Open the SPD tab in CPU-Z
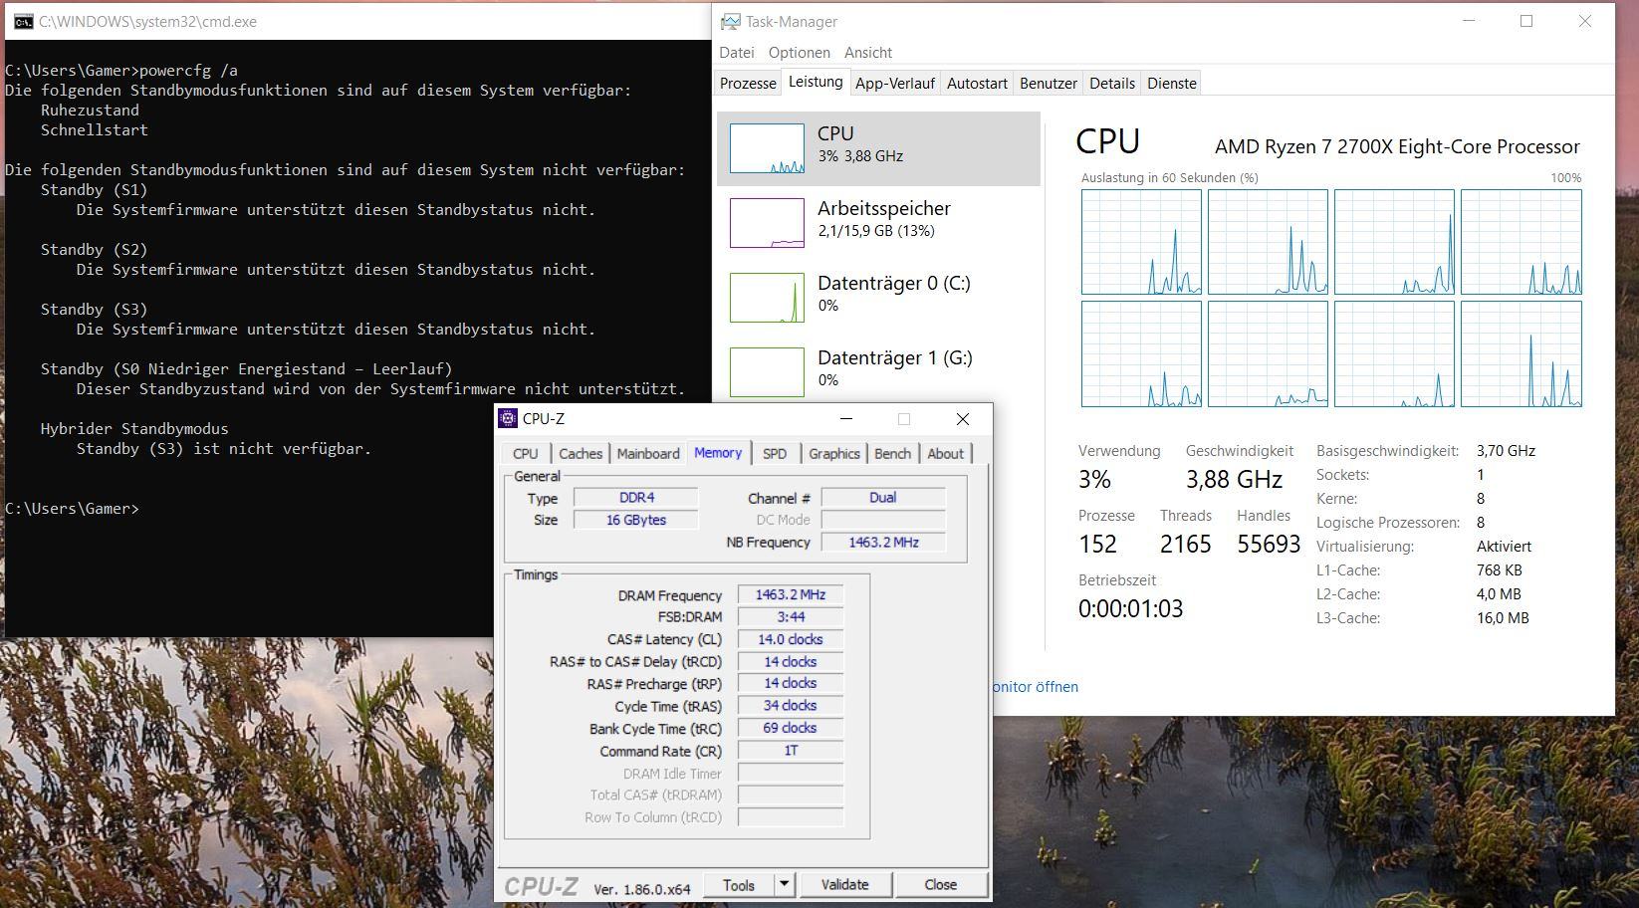1639x908 pixels. tap(775, 453)
